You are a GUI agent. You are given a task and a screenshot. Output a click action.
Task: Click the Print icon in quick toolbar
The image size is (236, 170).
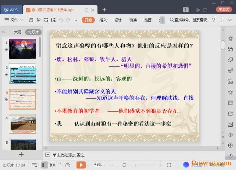point(46,20)
